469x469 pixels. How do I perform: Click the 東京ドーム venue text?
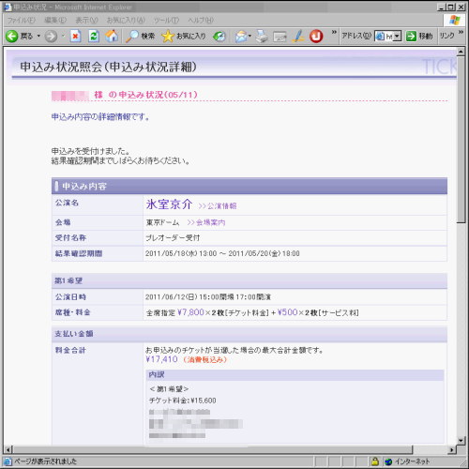[162, 222]
